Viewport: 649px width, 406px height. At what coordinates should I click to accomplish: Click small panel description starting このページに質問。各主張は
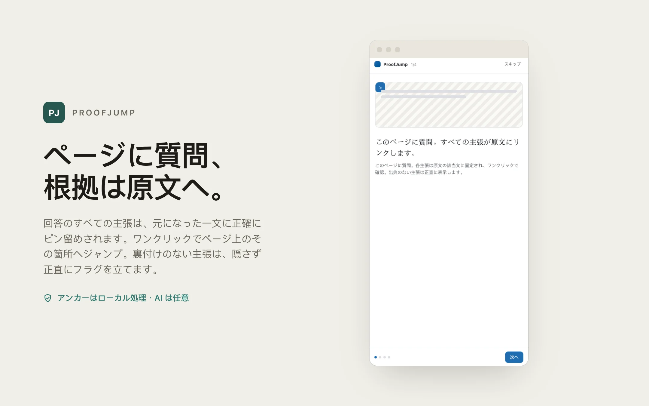tap(447, 169)
